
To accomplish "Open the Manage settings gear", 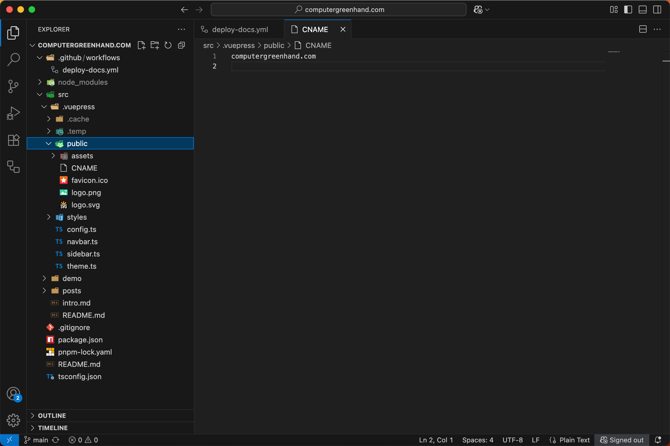I will point(13,420).
